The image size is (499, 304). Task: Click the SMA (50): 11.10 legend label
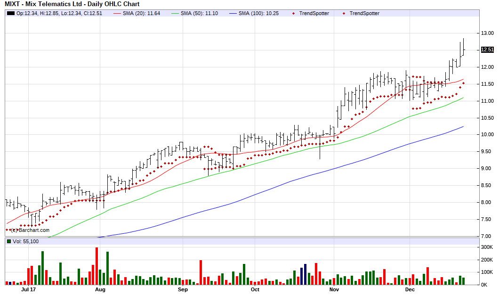(199, 13)
